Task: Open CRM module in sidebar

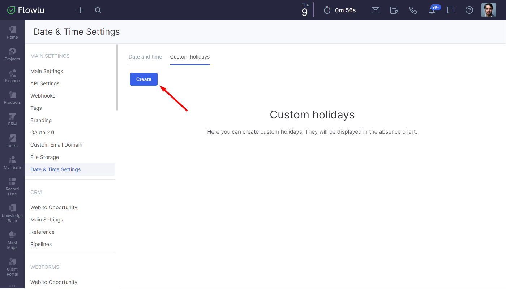Action: pyautogui.click(x=12, y=119)
